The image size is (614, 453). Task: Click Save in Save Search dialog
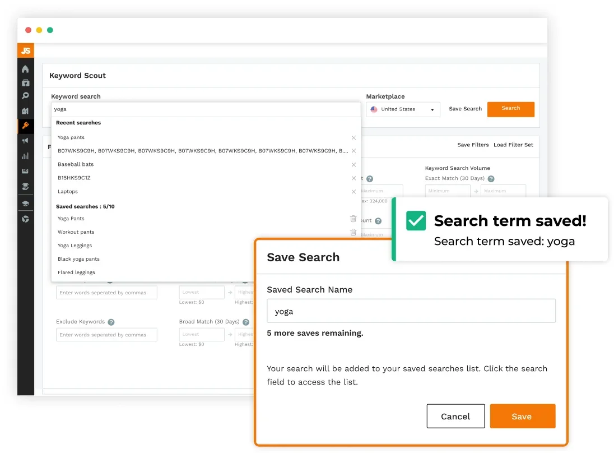[x=522, y=416]
